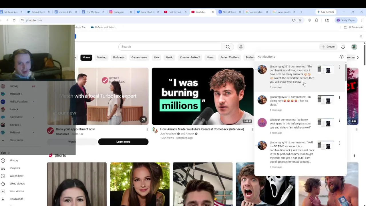Open the 'I was burning millions' video thumbnail
This screenshot has width=366, height=206.
(202, 96)
